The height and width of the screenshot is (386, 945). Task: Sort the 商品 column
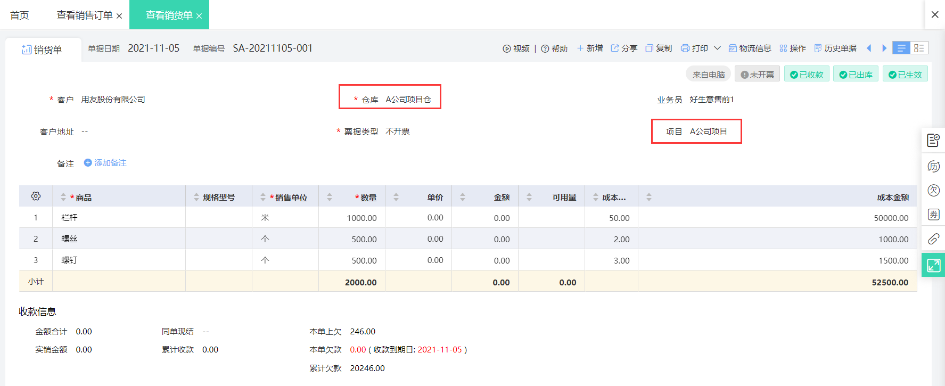click(63, 197)
